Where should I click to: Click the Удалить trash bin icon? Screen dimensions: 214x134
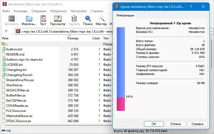point(74,19)
